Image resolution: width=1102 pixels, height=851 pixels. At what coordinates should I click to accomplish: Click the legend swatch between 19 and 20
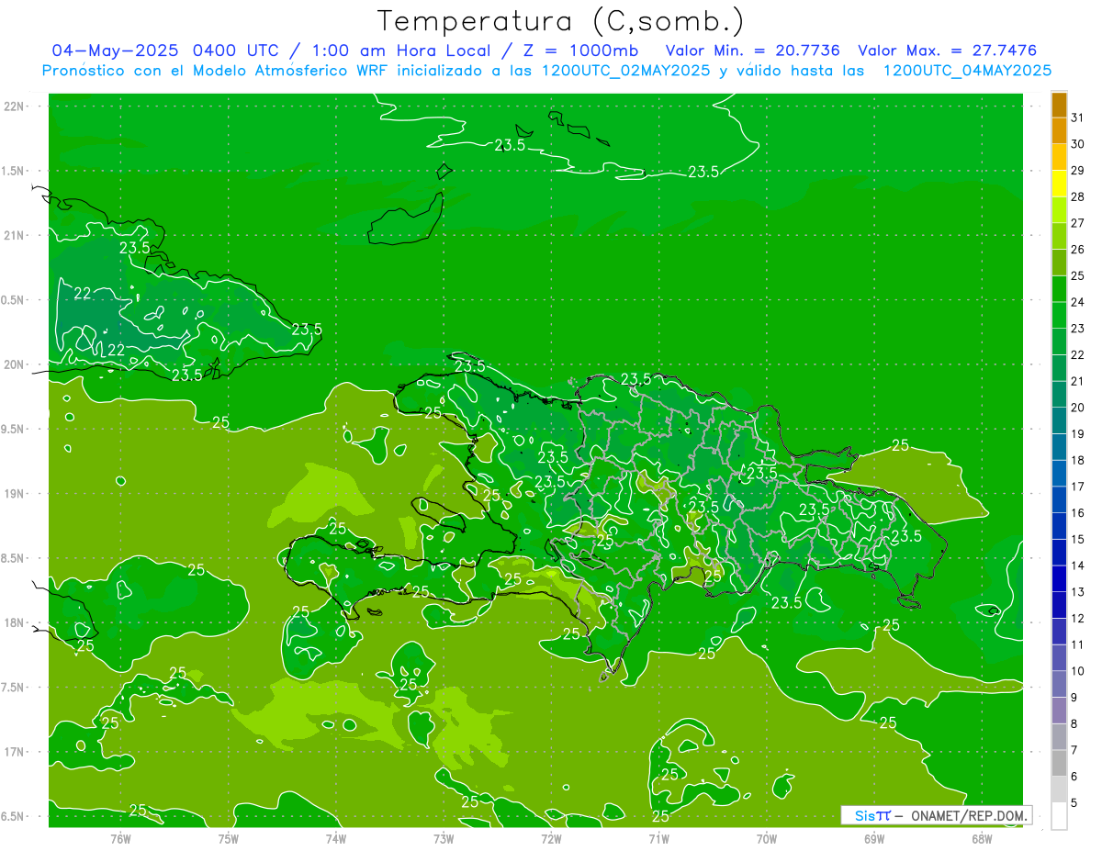click(1059, 421)
